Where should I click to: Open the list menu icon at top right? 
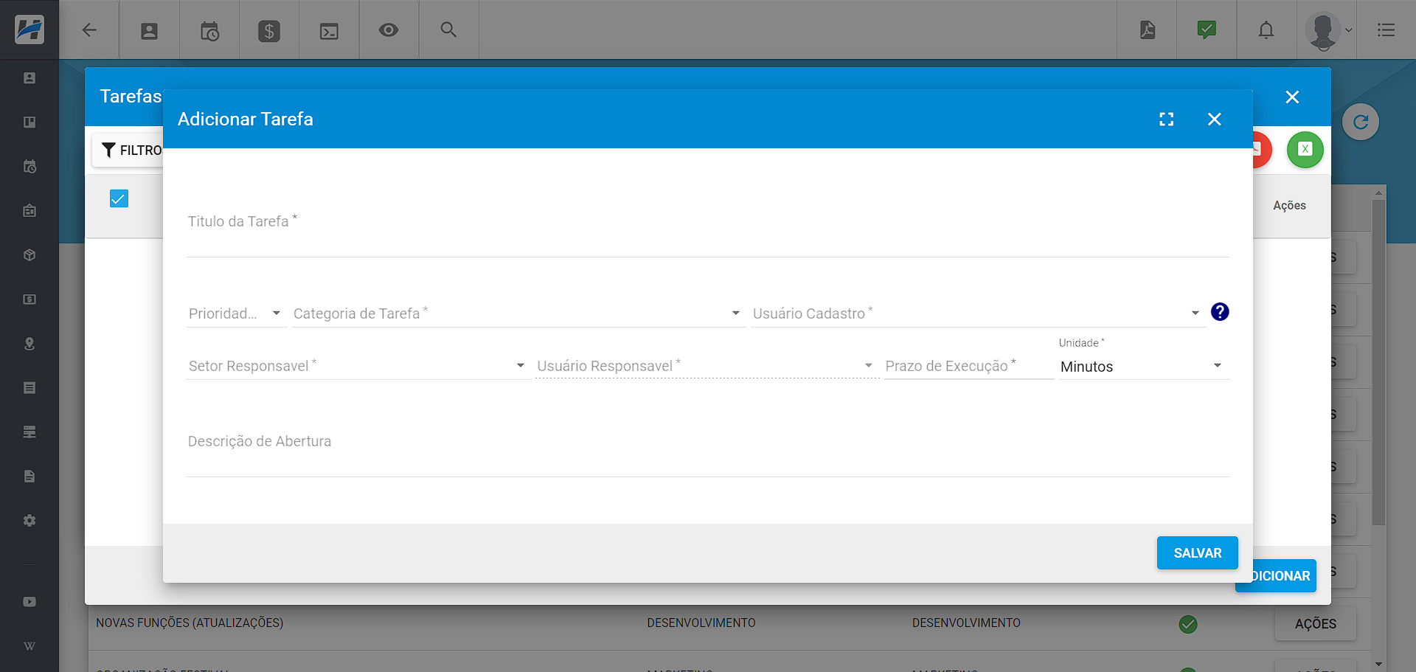point(1386,30)
